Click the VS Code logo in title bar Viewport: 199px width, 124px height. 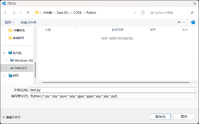click(4, 3)
